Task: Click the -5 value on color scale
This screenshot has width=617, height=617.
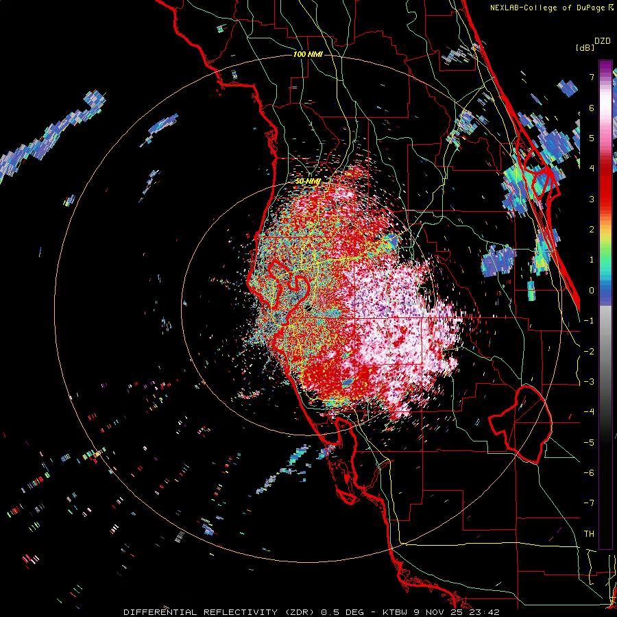Action: pyautogui.click(x=589, y=443)
